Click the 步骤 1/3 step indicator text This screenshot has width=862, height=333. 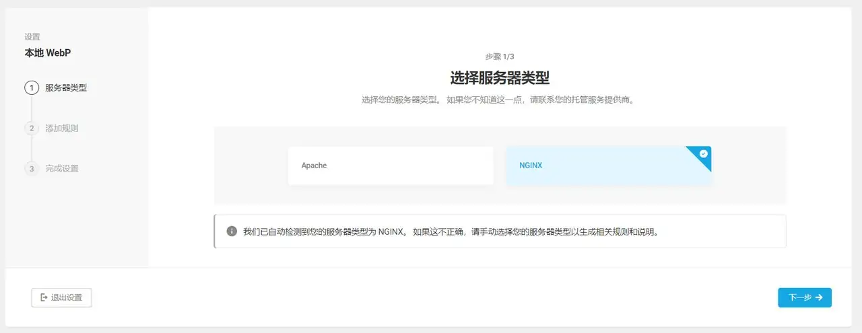(x=500, y=57)
